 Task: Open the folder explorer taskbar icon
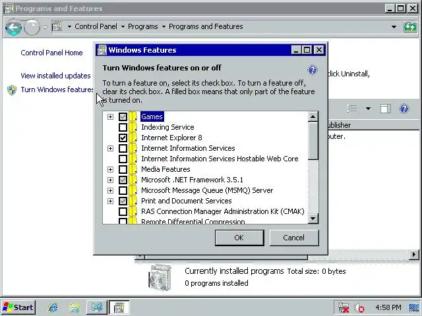tap(74, 308)
